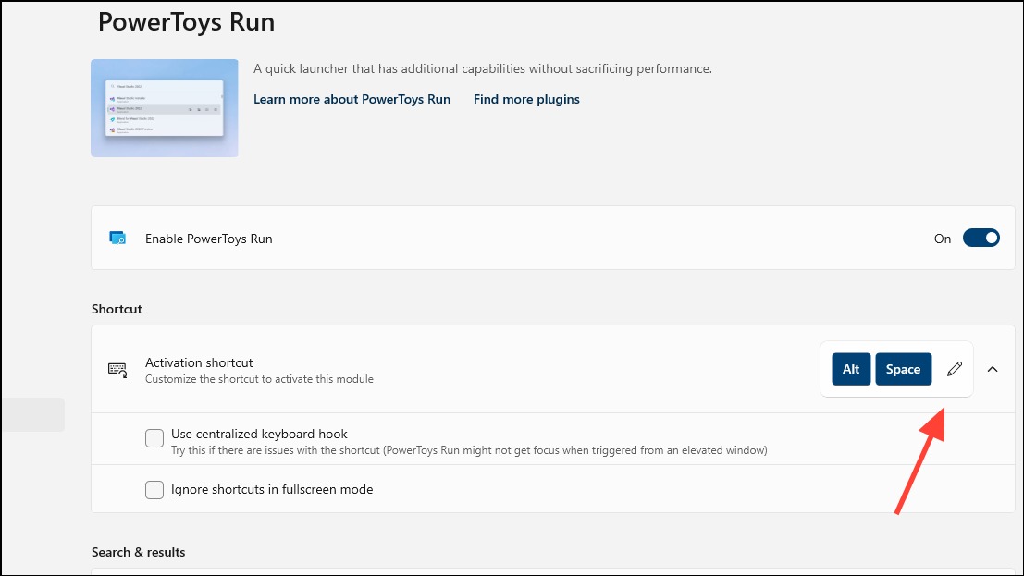Check Ignore shortcuts in fullscreen mode
The image size is (1024, 576).
point(154,489)
